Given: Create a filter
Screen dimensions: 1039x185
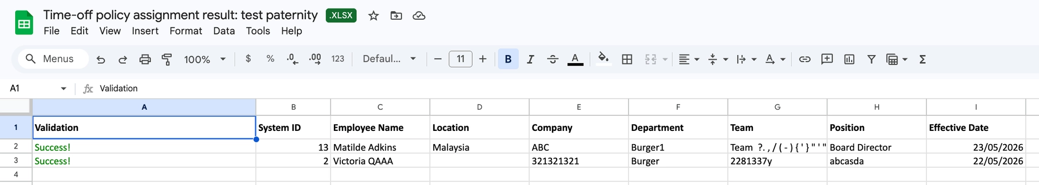Looking at the screenshot, I should [x=872, y=59].
